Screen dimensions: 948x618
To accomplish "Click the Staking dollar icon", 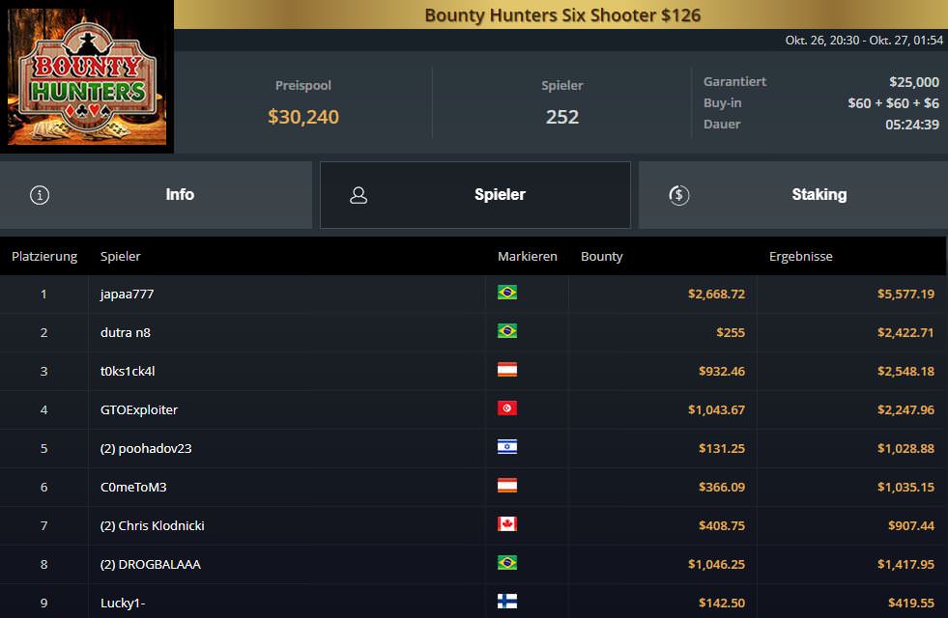I will [x=678, y=195].
